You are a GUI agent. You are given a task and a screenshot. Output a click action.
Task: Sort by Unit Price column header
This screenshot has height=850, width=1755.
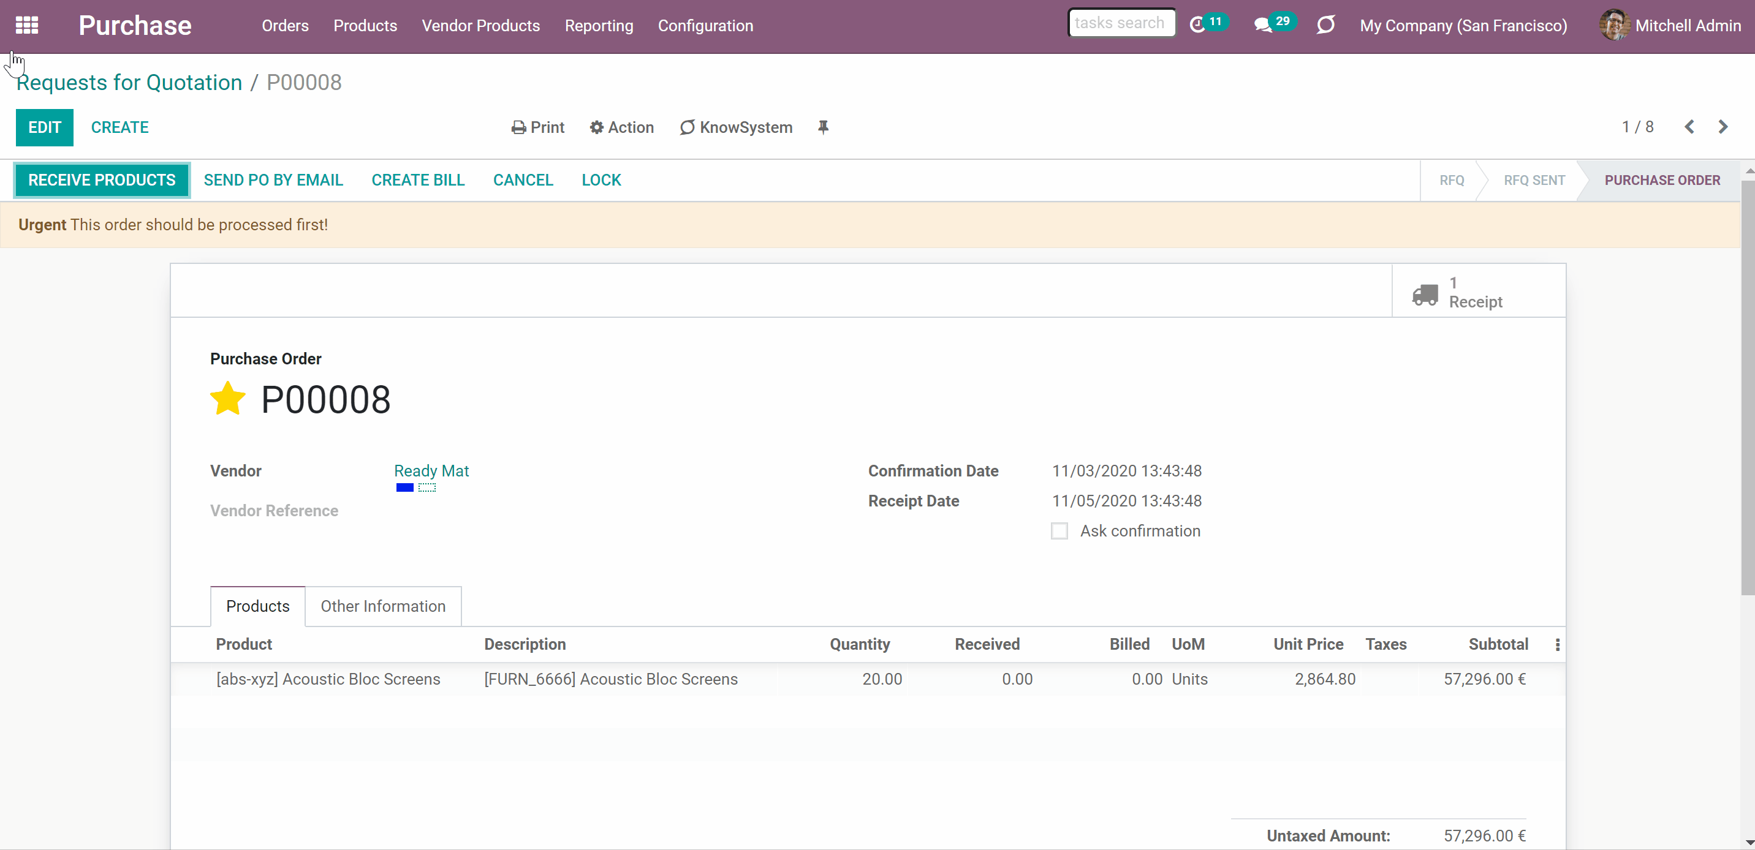click(1308, 644)
